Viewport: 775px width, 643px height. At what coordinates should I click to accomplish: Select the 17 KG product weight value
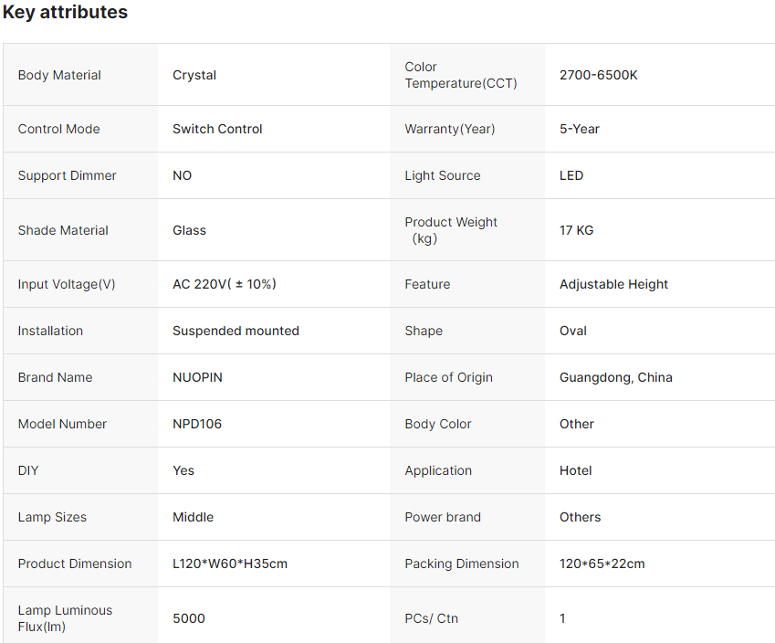(x=576, y=230)
